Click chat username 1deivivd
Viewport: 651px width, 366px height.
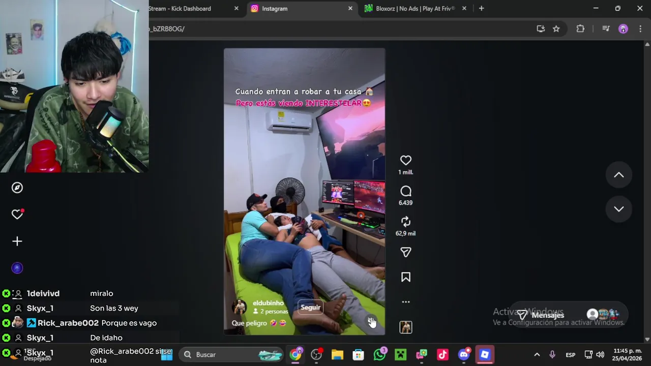point(43,293)
